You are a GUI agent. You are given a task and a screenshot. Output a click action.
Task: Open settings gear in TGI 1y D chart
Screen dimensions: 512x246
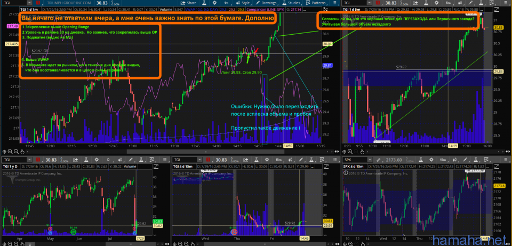pyautogui.click(x=97, y=160)
